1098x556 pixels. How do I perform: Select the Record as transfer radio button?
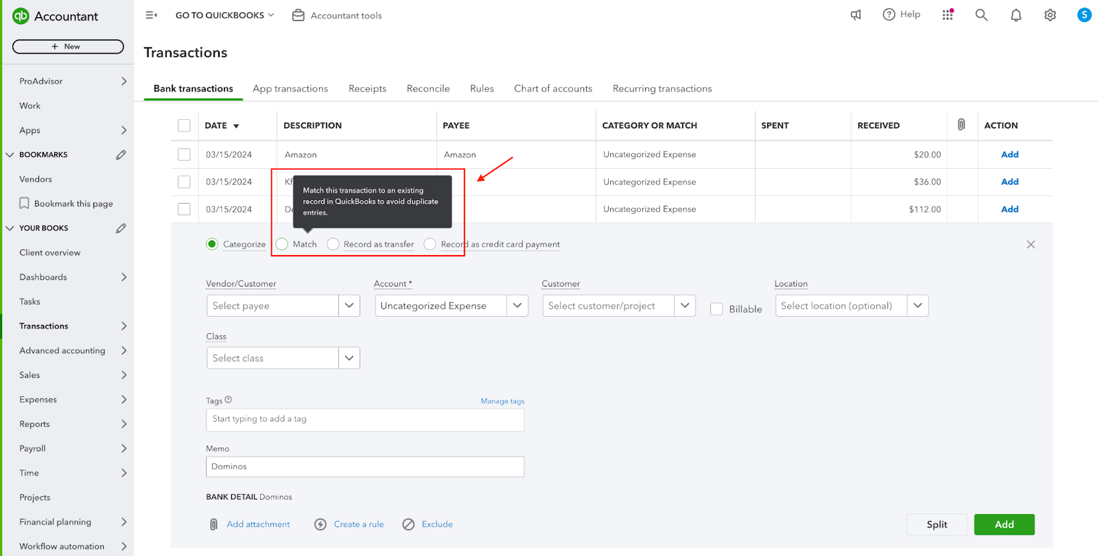click(333, 244)
